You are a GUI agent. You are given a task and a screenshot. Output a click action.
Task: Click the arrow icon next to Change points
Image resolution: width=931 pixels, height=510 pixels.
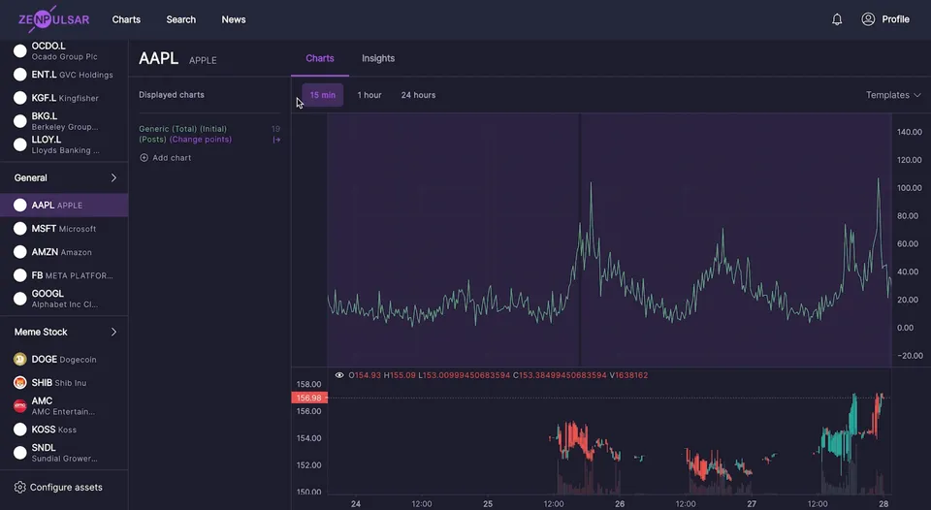coord(276,140)
